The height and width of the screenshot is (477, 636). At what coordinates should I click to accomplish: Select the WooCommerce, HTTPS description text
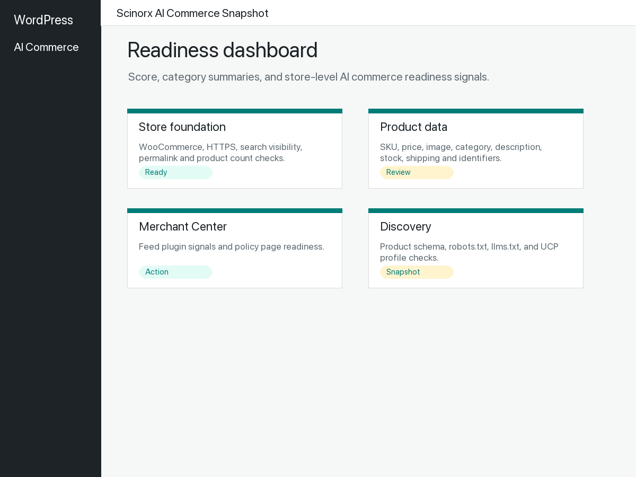220,153
